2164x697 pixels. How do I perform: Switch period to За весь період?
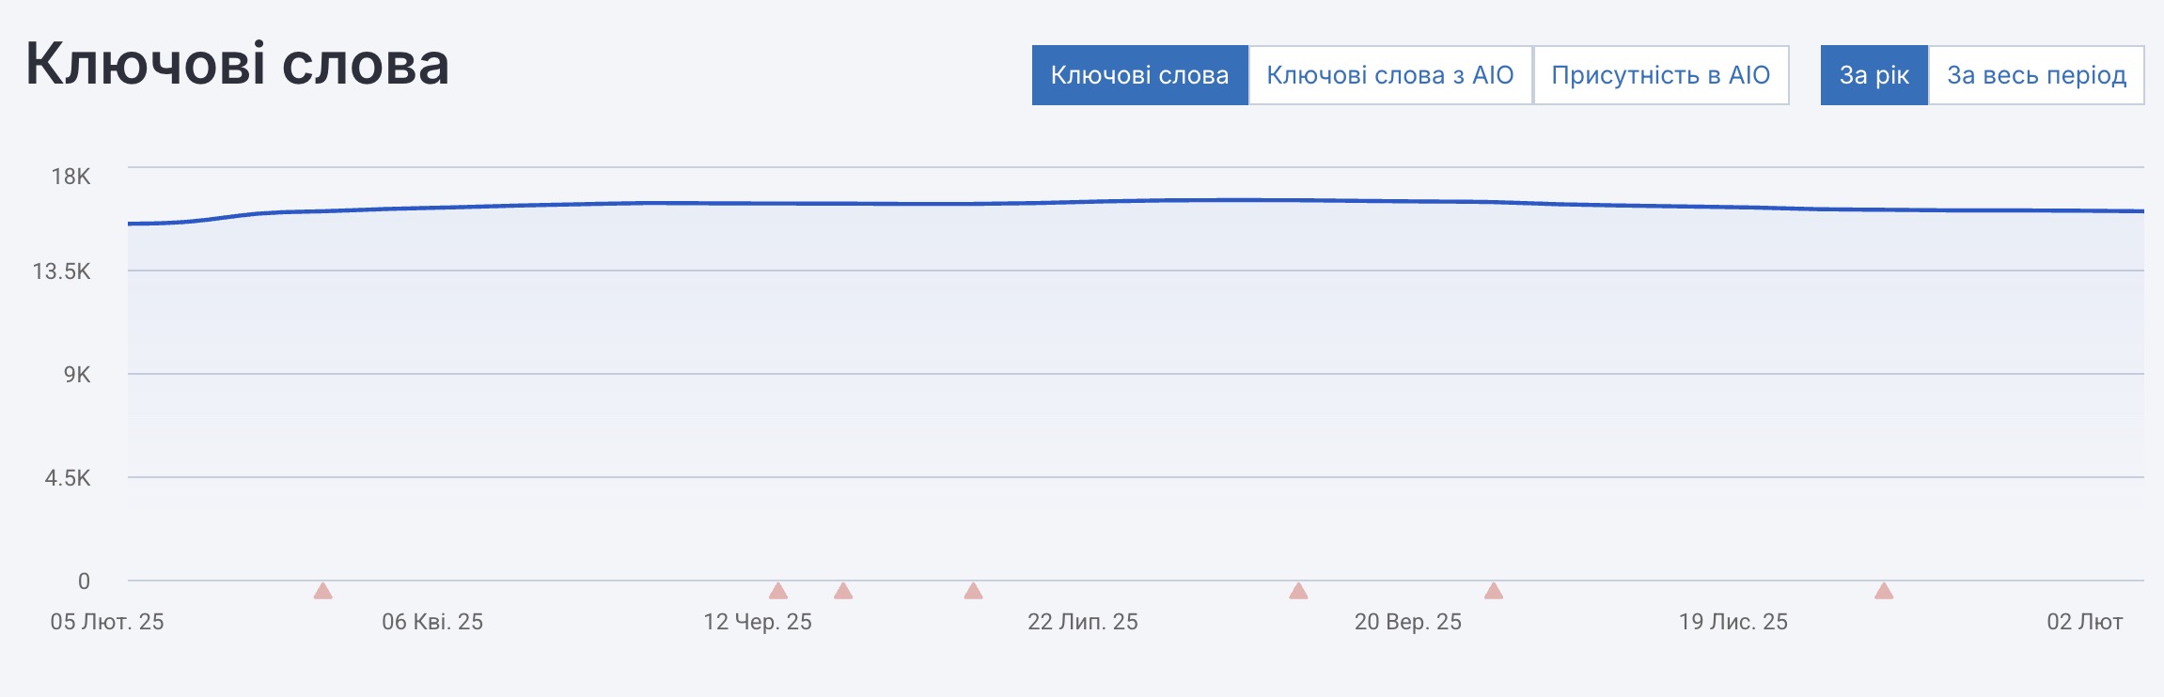pyautogui.click(x=2036, y=75)
